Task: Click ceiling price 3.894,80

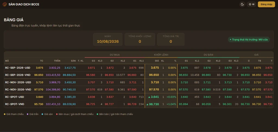Action: tap(55, 97)
